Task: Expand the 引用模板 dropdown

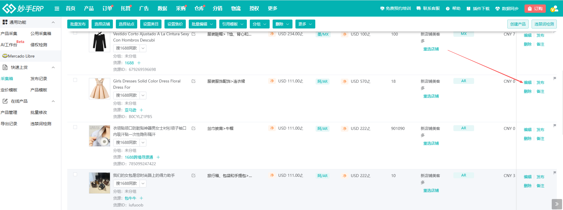Action: pyautogui.click(x=233, y=24)
